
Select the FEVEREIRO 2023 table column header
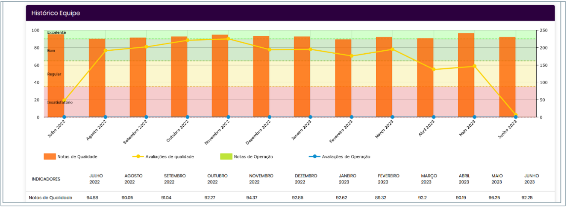point(389,179)
